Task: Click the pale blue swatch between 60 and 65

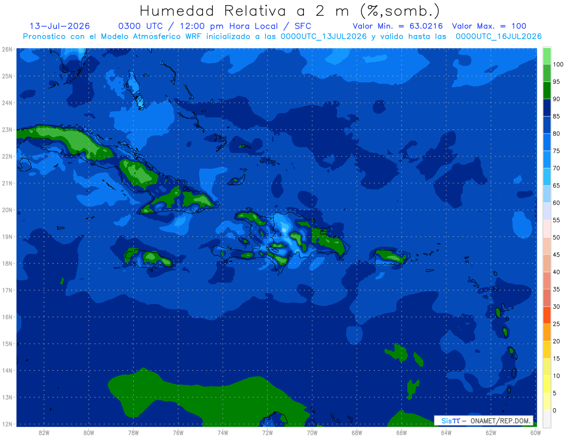Action: pyautogui.click(x=547, y=195)
